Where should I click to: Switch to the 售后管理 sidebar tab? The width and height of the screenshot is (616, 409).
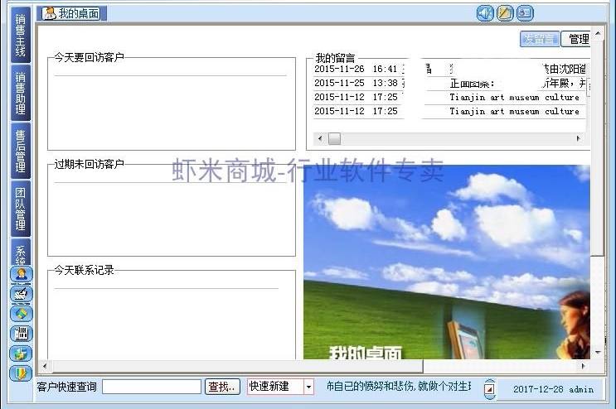click(21, 151)
